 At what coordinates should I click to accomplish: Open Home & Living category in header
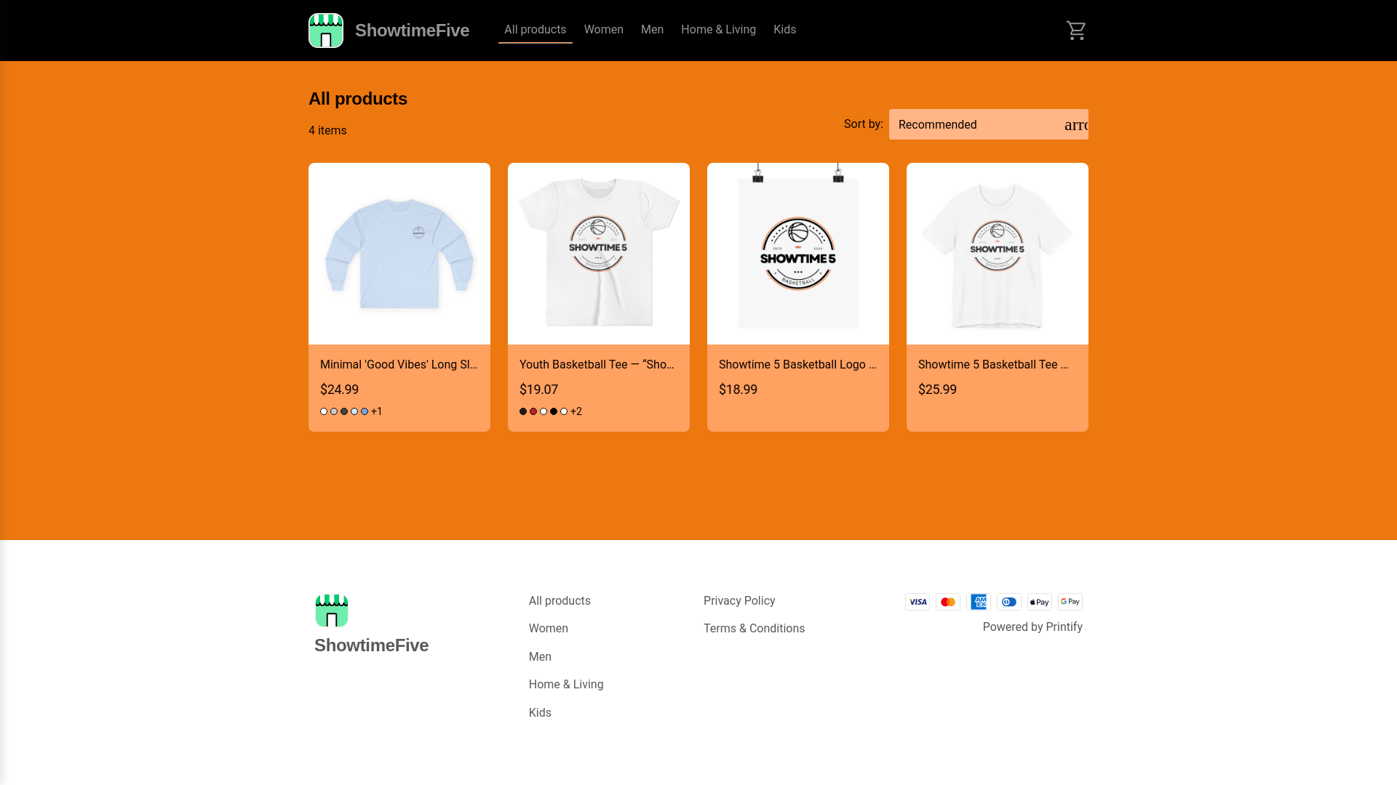click(x=719, y=30)
